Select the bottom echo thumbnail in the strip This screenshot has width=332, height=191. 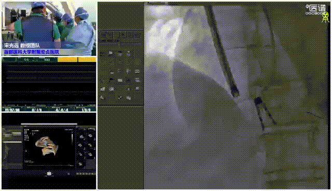[80, 163]
